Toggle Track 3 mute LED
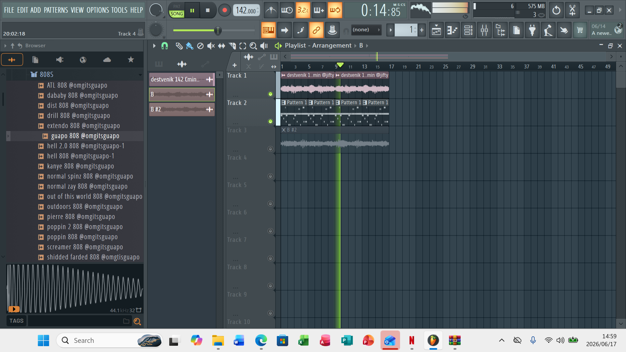Image resolution: width=626 pixels, height=352 pixels. [270, 149]
